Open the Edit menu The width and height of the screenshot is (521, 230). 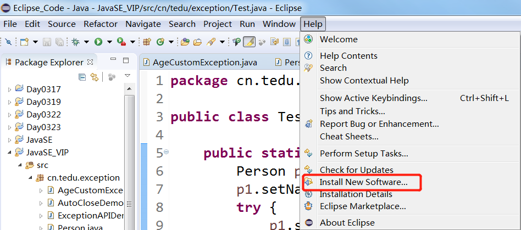(x=32, y=24)
